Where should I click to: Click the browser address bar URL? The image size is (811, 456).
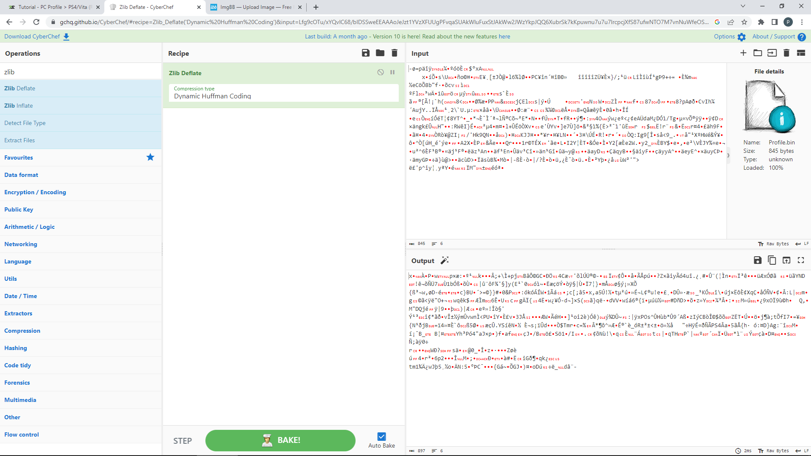coord(384,22)
